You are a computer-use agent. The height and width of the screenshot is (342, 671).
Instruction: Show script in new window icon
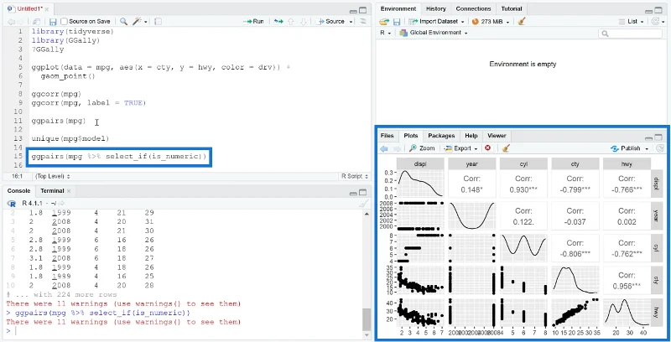pos(37,22)
